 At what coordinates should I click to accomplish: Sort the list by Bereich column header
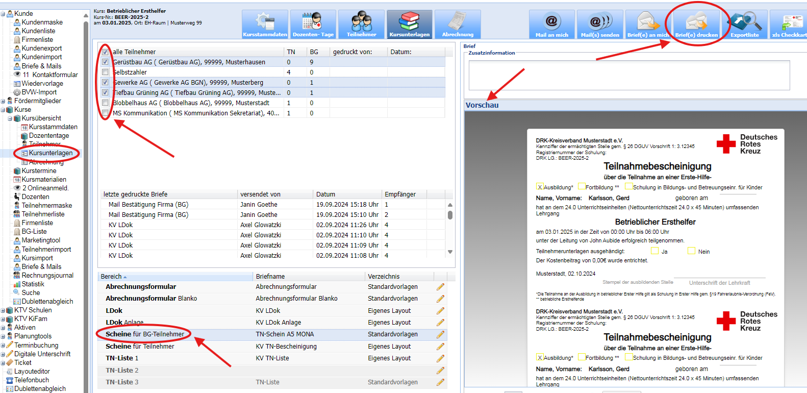(x=111, y=277)
